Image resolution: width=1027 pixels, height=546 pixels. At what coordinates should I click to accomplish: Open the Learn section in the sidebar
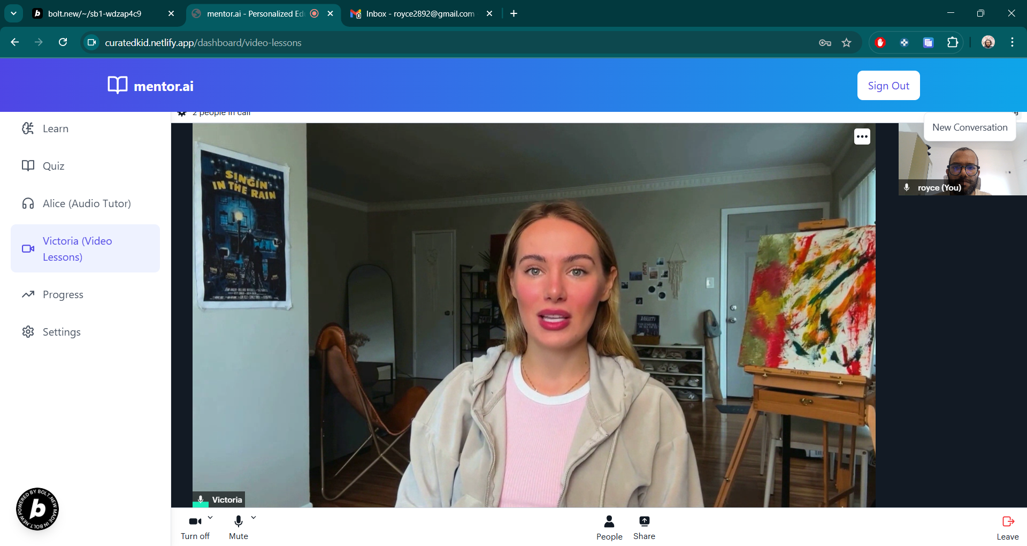(x=85, y=128)
